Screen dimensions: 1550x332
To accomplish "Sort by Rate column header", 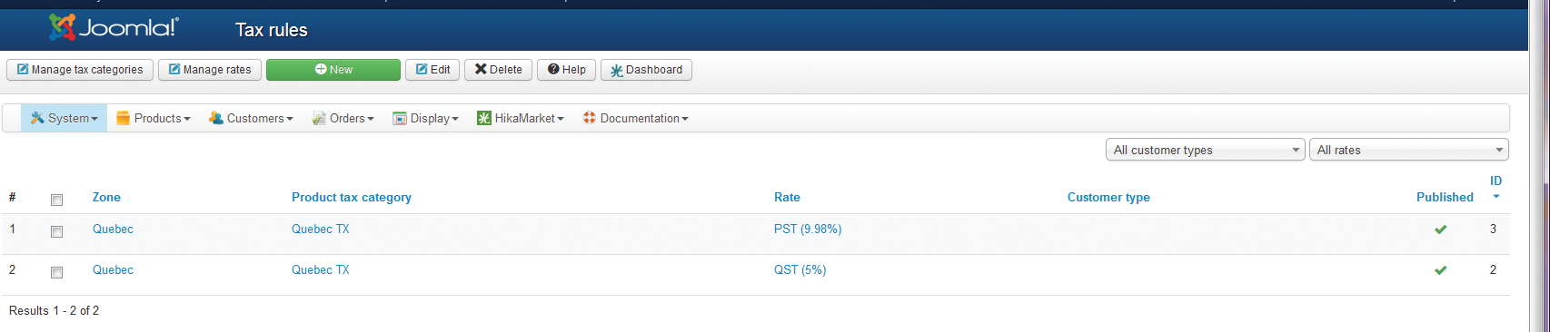I will click(x=787, y=197).
